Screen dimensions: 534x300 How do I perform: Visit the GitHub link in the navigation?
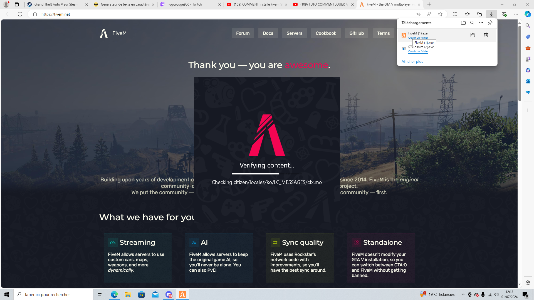pos(357,33)
